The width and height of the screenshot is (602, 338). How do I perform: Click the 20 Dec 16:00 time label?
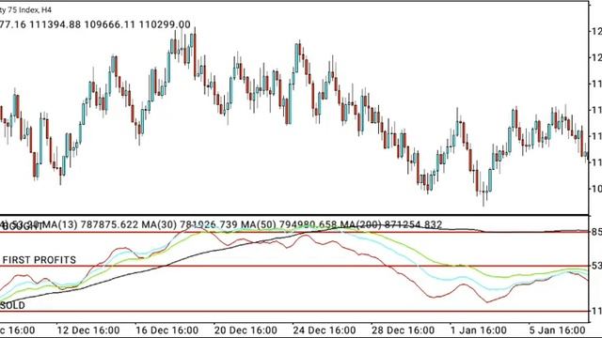tap(246, 330)
